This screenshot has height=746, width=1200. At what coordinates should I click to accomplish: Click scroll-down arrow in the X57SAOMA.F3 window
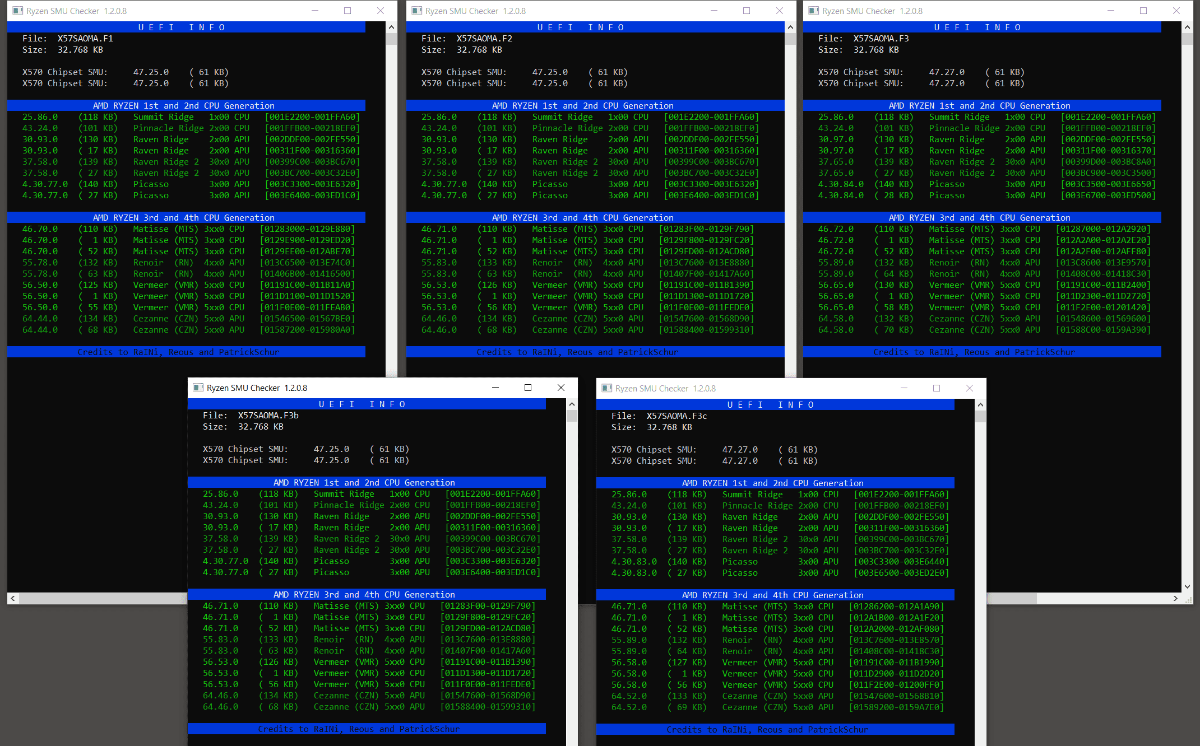coord(1187,586)
